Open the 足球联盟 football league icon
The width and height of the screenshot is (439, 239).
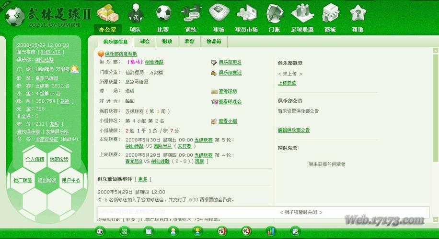[302, 13]
